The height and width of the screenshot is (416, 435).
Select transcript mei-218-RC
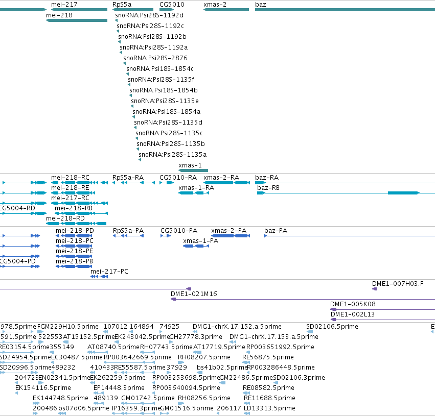[79, 183]
